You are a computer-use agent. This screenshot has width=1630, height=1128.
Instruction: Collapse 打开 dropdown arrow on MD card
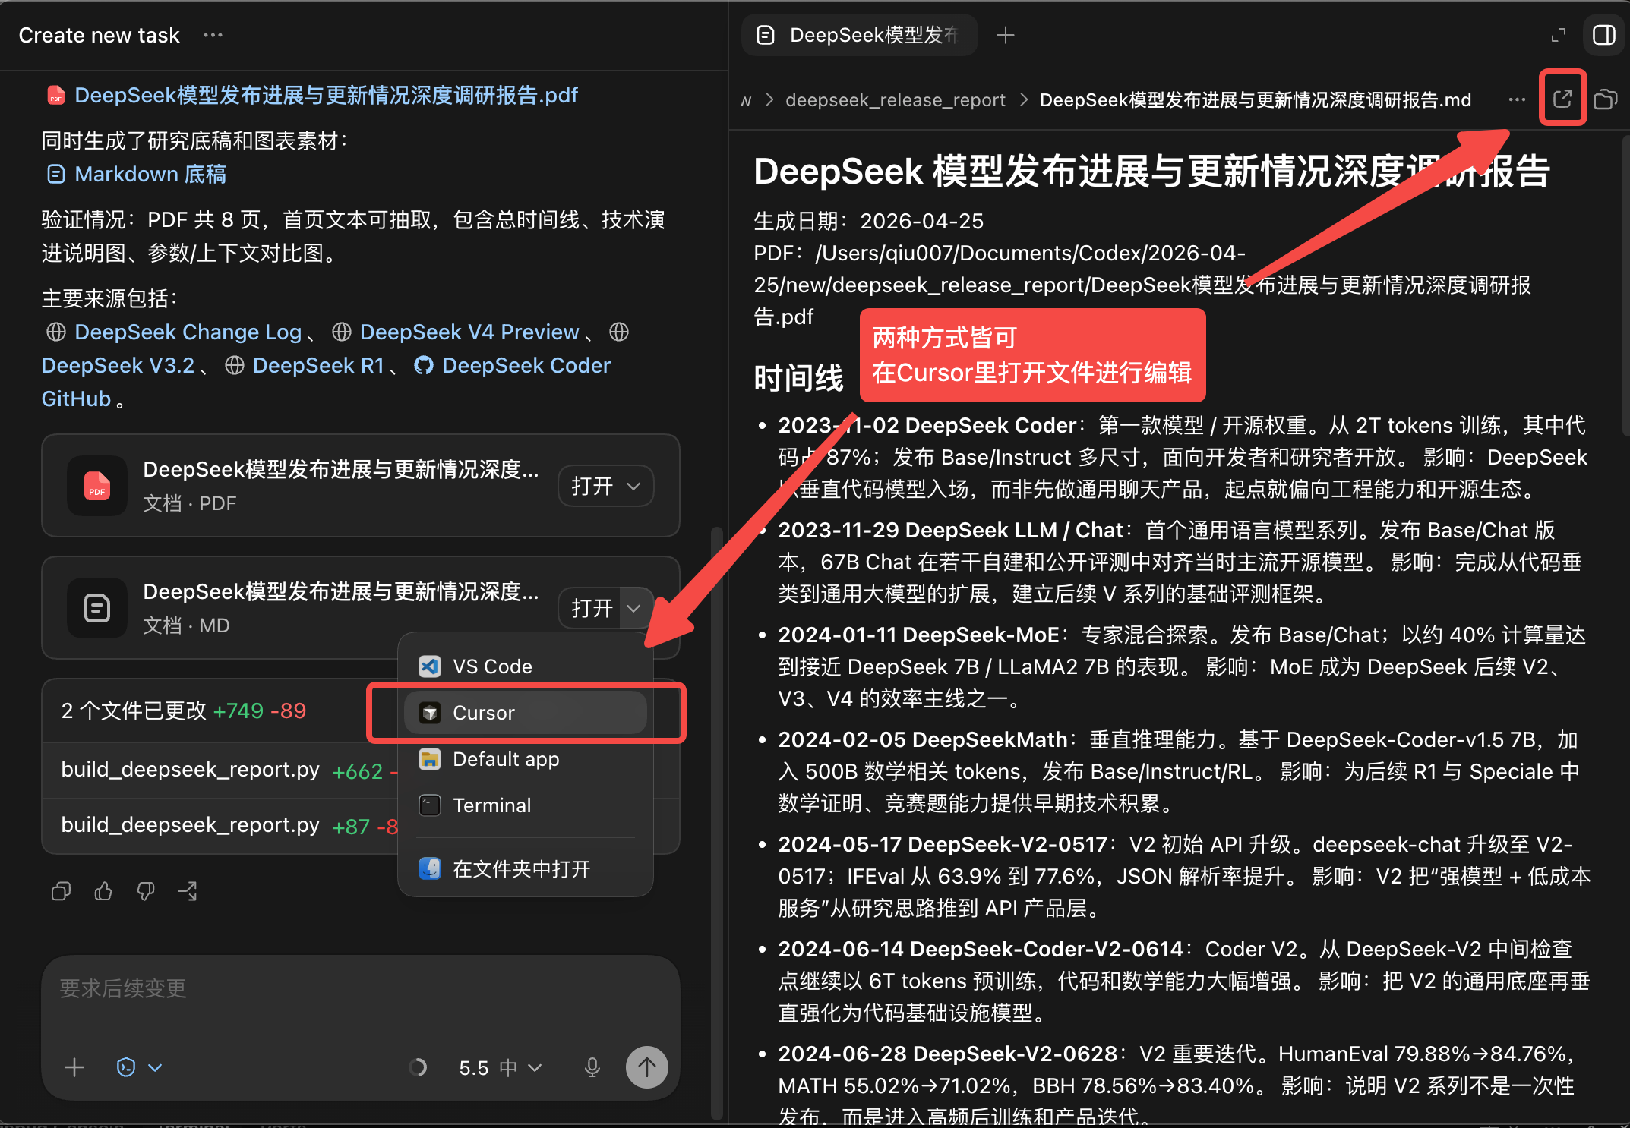[x=634, y=608]
